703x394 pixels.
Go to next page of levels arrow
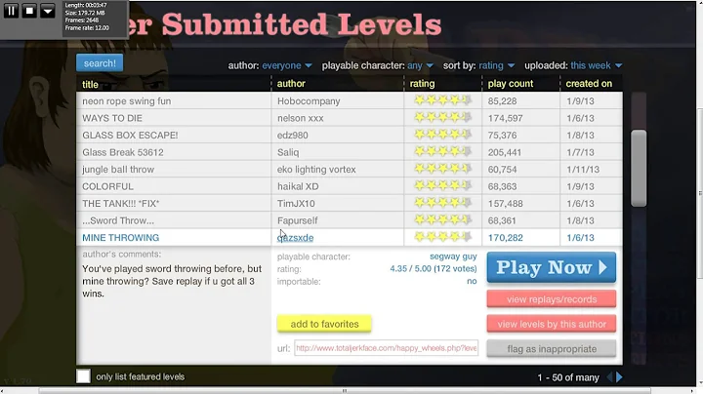pyautogui.click(x=619, y=377)
